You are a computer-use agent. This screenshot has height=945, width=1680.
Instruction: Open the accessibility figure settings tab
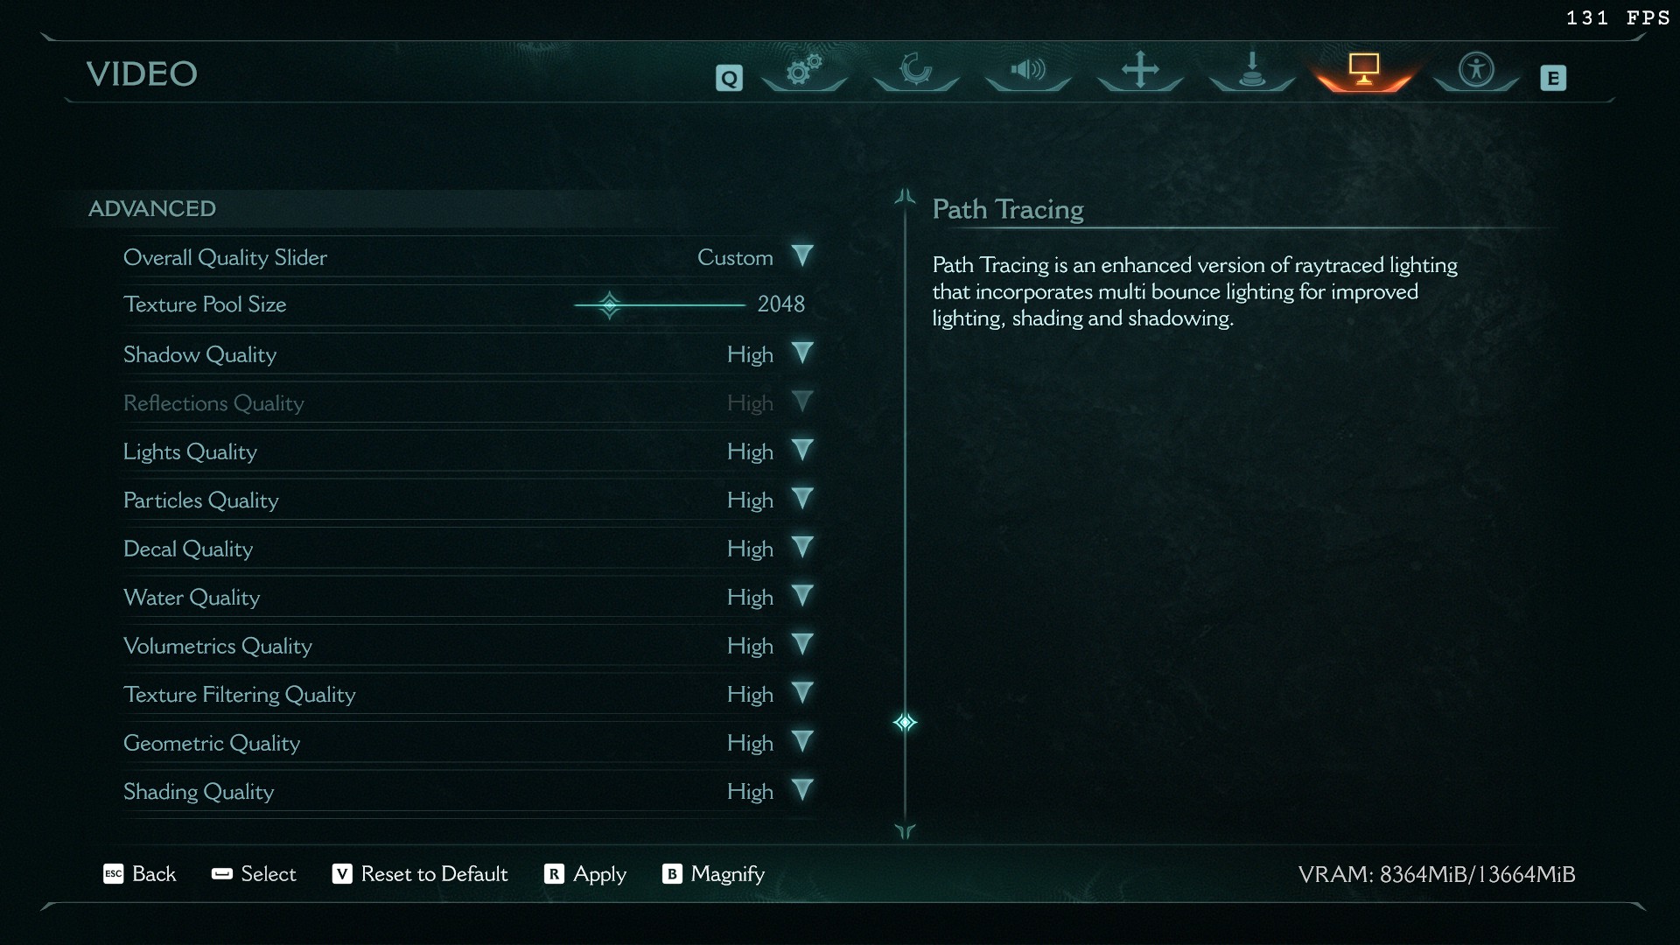[1476, 69]
